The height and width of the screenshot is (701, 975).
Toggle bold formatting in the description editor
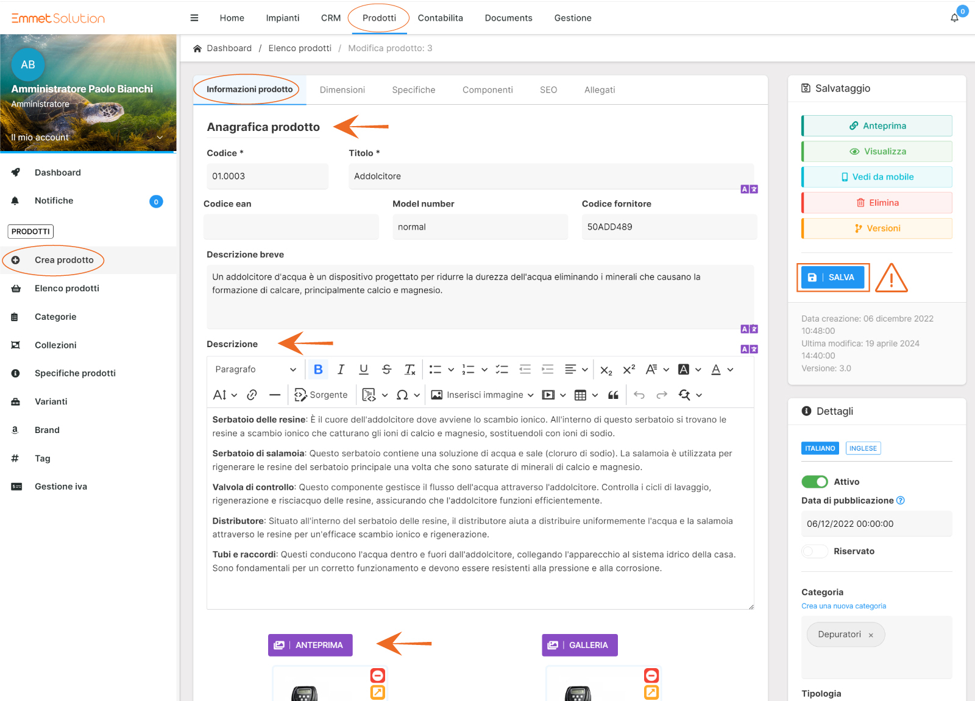pyautogui.click(x=318, y=370)
